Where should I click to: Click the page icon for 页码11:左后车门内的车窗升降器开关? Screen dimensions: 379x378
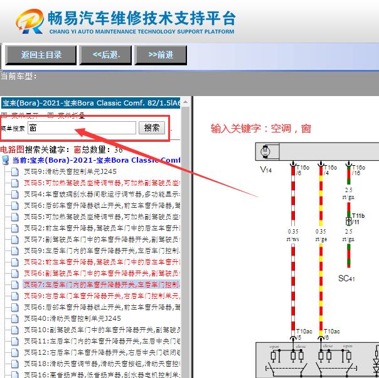pos(14,341)
